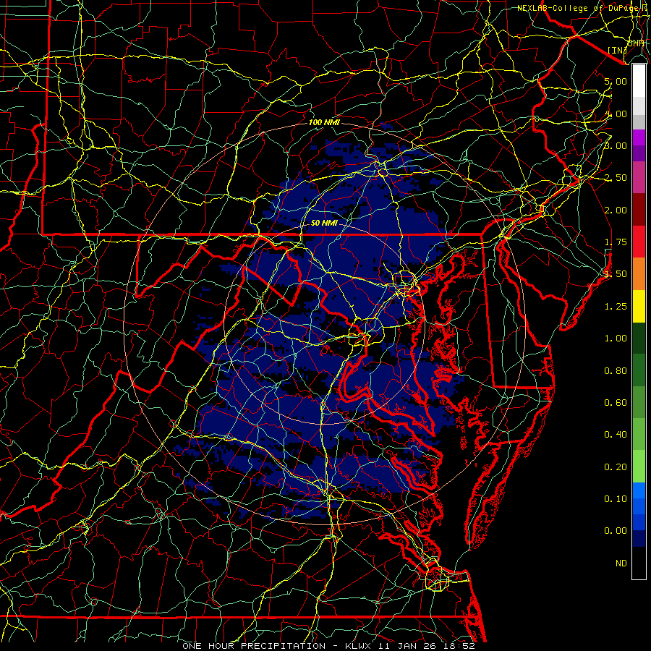Viewport: 651px width, 651px height.
Task: Click the 50 NMI range ring label
Action: (324, 223)
